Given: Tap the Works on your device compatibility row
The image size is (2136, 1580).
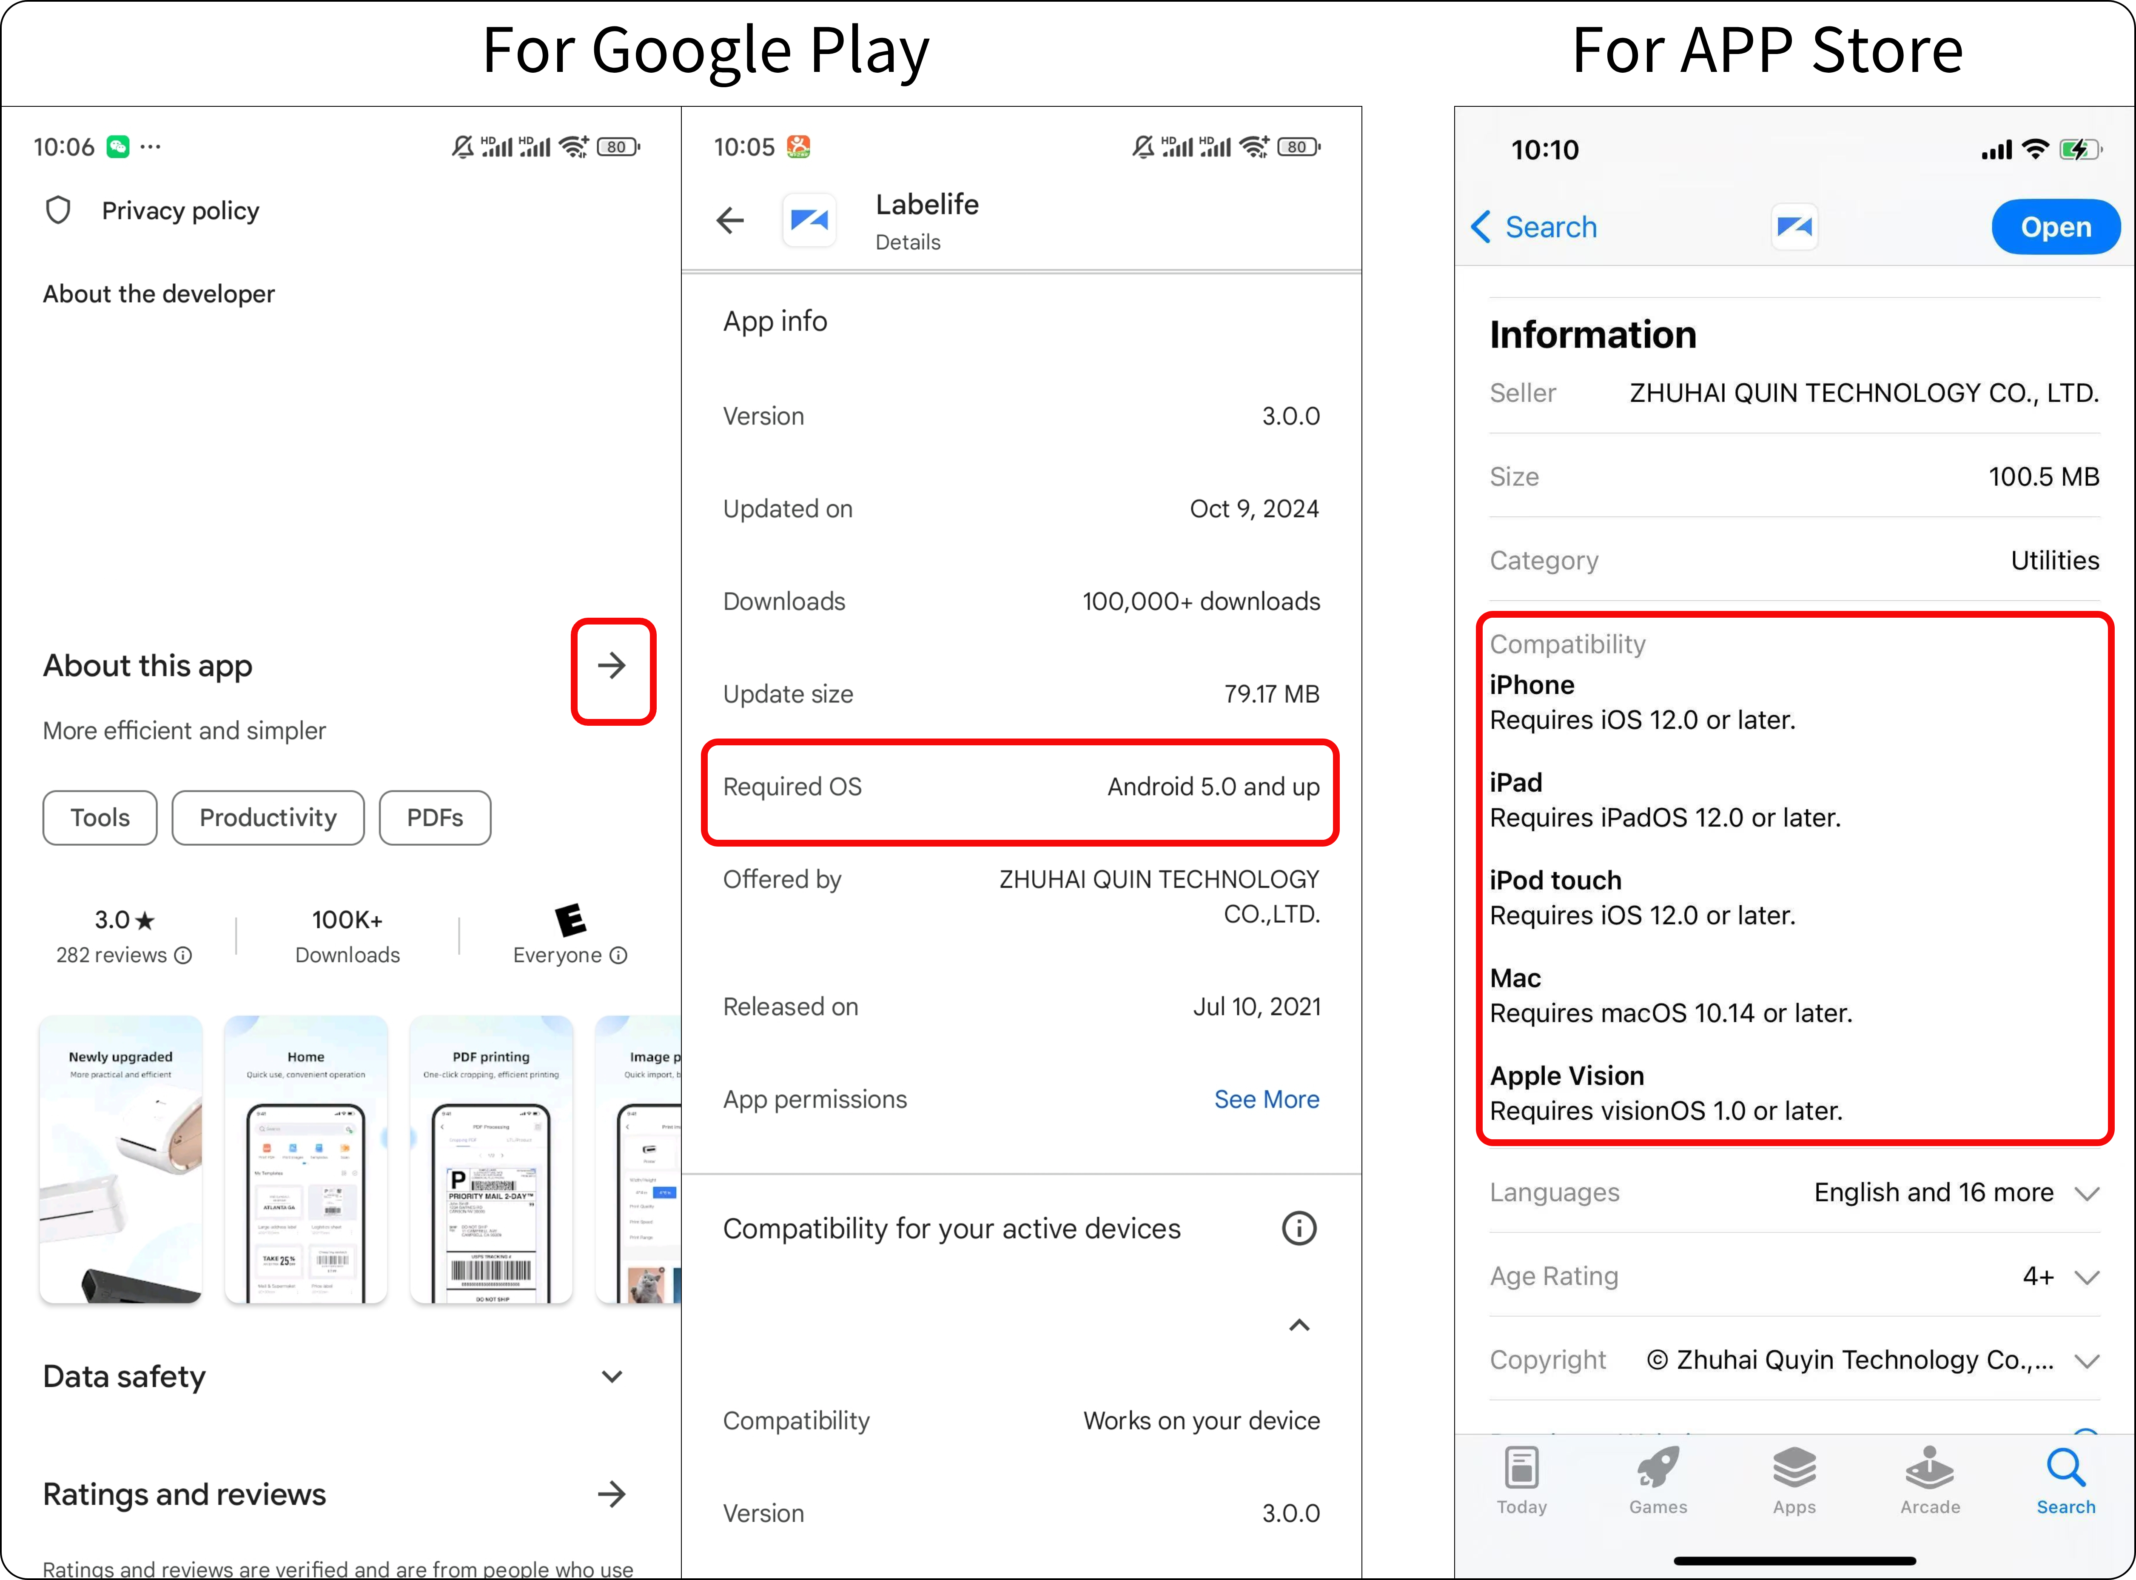Looking at the screenshot, I should point(1021,1421).
